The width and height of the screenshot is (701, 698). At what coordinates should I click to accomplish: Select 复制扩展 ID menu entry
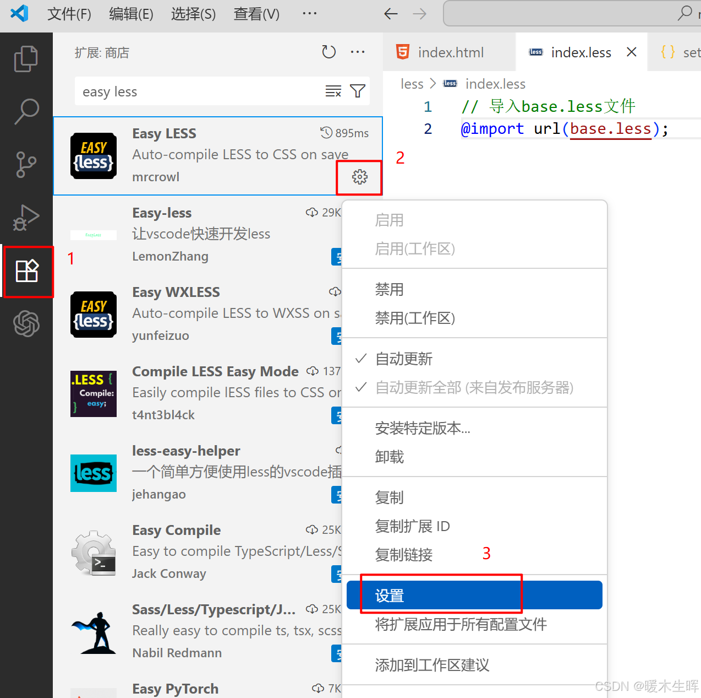point(474,527)
